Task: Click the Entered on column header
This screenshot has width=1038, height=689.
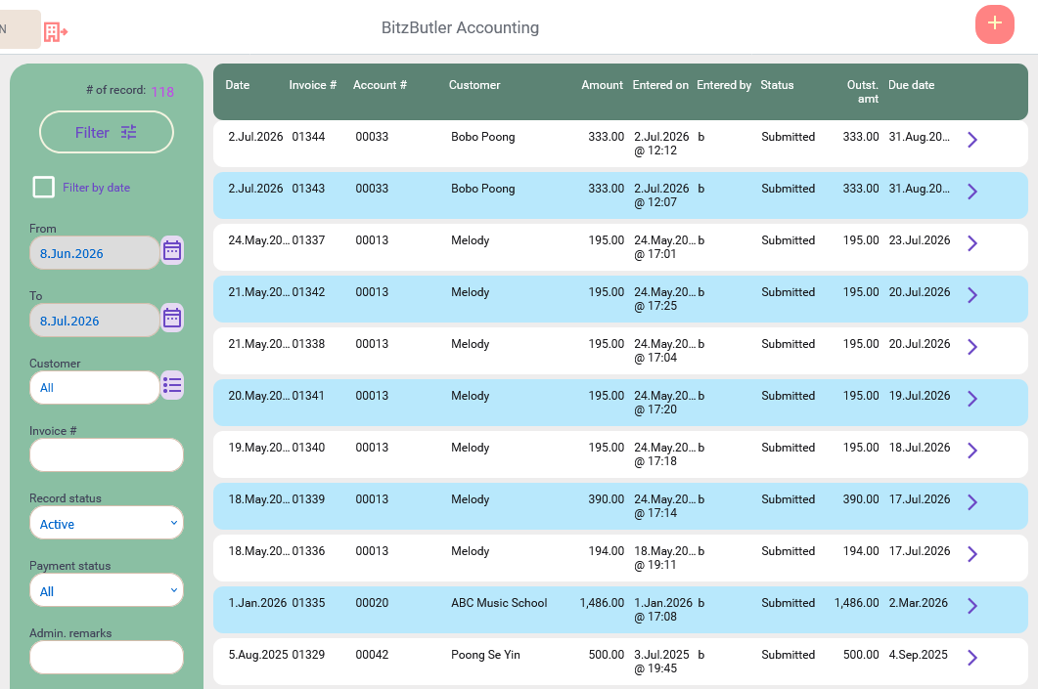Action: pos(660,85)
